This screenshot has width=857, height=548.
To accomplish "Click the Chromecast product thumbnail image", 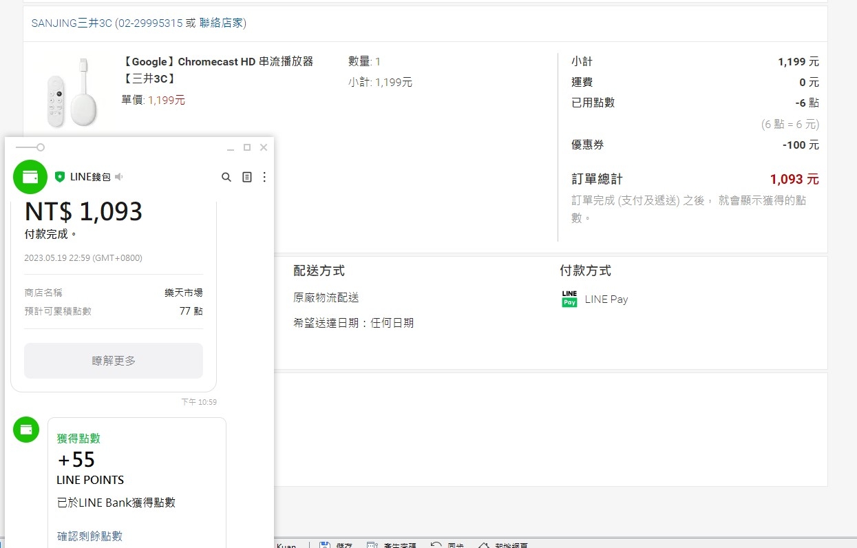I will (x=71, y=92).
